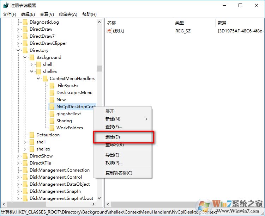Click the DirectDraw7 folder icon

coord(25,36)
